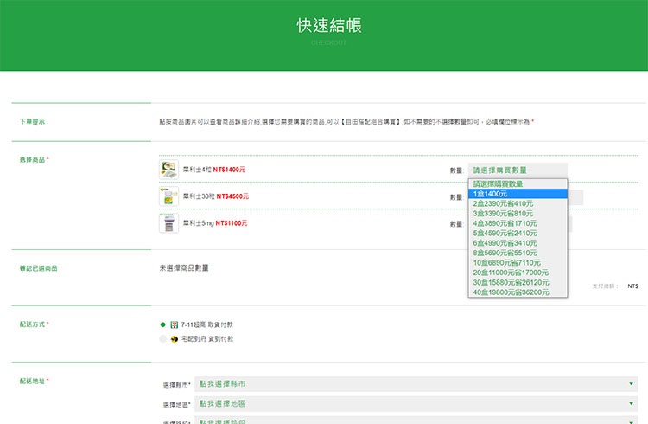Choose option 5盒4590元省2410元
The height and width of the screenshot is (424, 648).
point(518,233)
